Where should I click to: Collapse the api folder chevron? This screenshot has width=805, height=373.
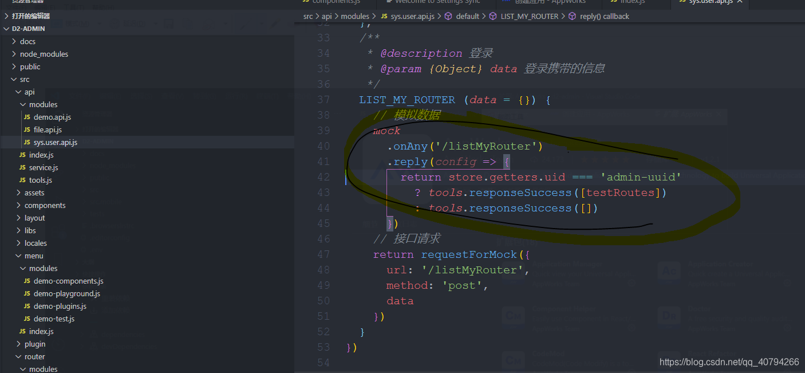(19, 92)
